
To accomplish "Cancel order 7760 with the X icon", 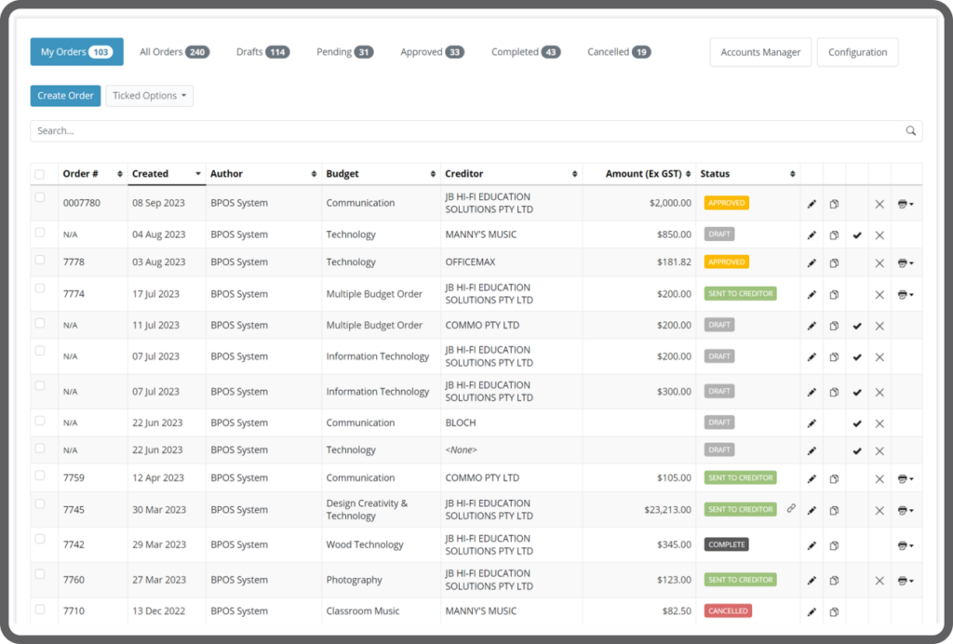I will pyautogui.click(x=879, y=581).
